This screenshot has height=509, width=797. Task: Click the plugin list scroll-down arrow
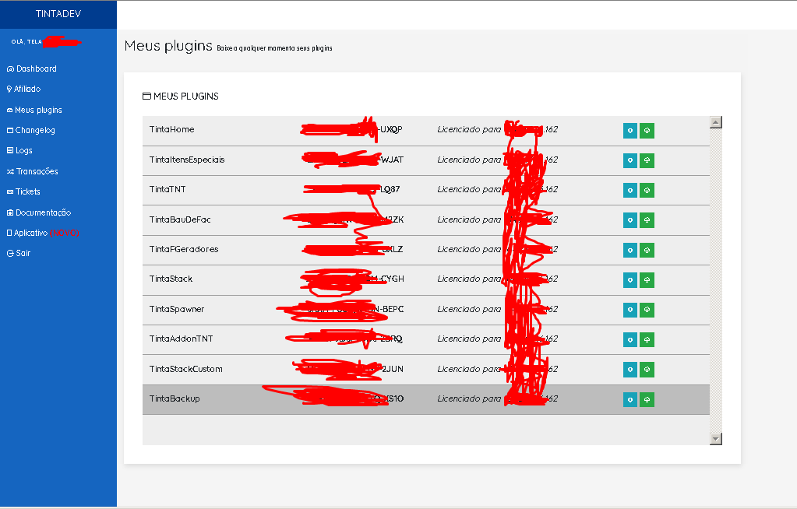(716, 439)
